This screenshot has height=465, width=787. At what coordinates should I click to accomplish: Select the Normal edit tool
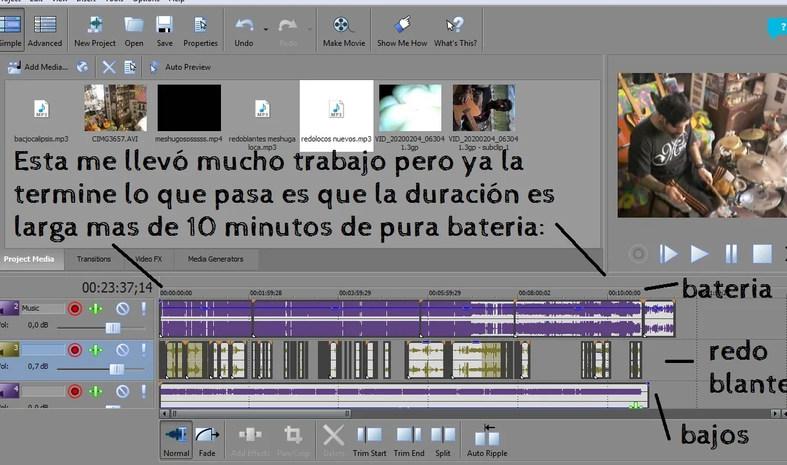[176, 440]
